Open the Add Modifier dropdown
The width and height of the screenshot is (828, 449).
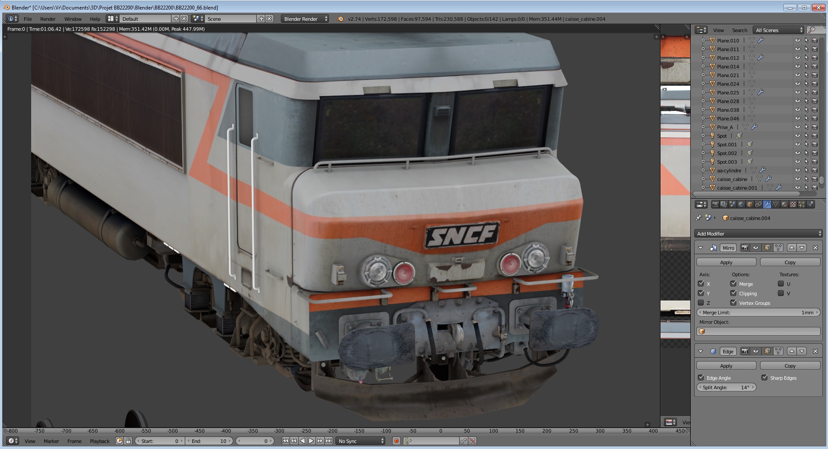(x=758, y=233)
